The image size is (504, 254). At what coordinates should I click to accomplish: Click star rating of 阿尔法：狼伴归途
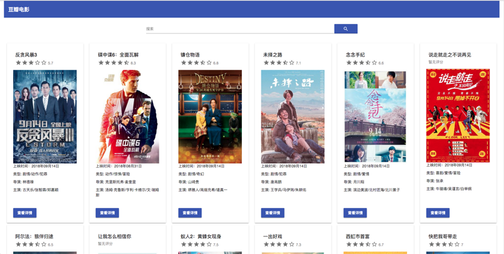[31, 245]
